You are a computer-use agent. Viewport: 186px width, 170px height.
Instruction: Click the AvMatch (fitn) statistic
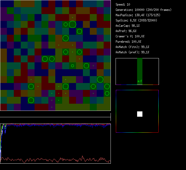click(x=132, y=47)
